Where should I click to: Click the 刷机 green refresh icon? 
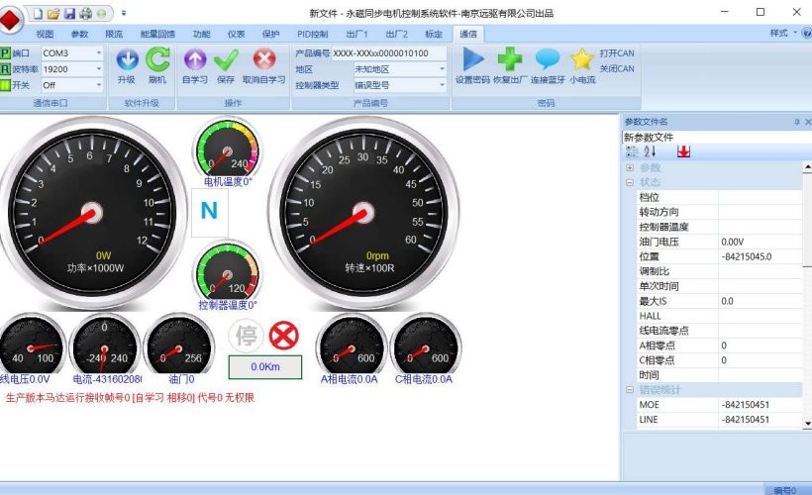[x=157, y=59]
